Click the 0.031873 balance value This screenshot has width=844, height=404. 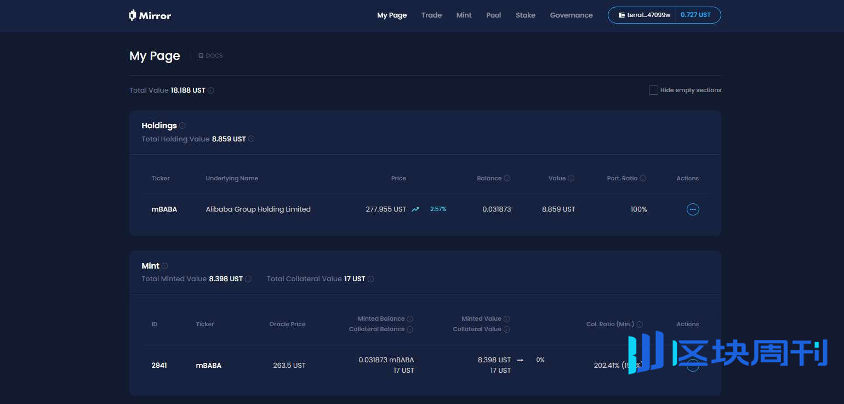497,209
